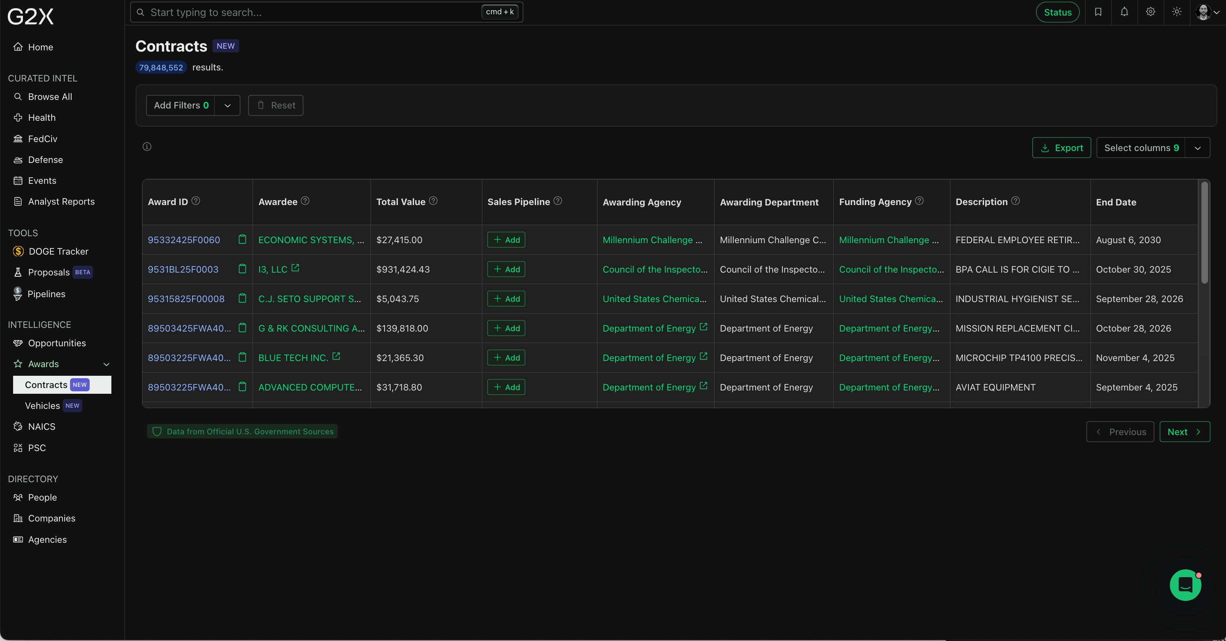Open notifications bell icon

point(1124,12)
